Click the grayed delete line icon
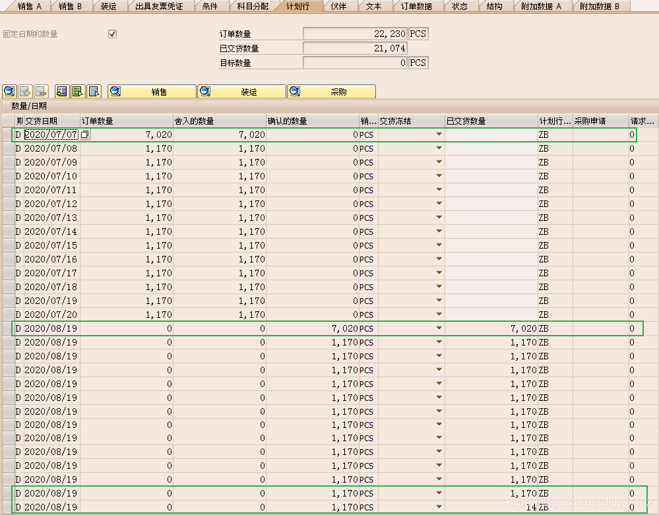659x515 pixels. click(41, 91)
